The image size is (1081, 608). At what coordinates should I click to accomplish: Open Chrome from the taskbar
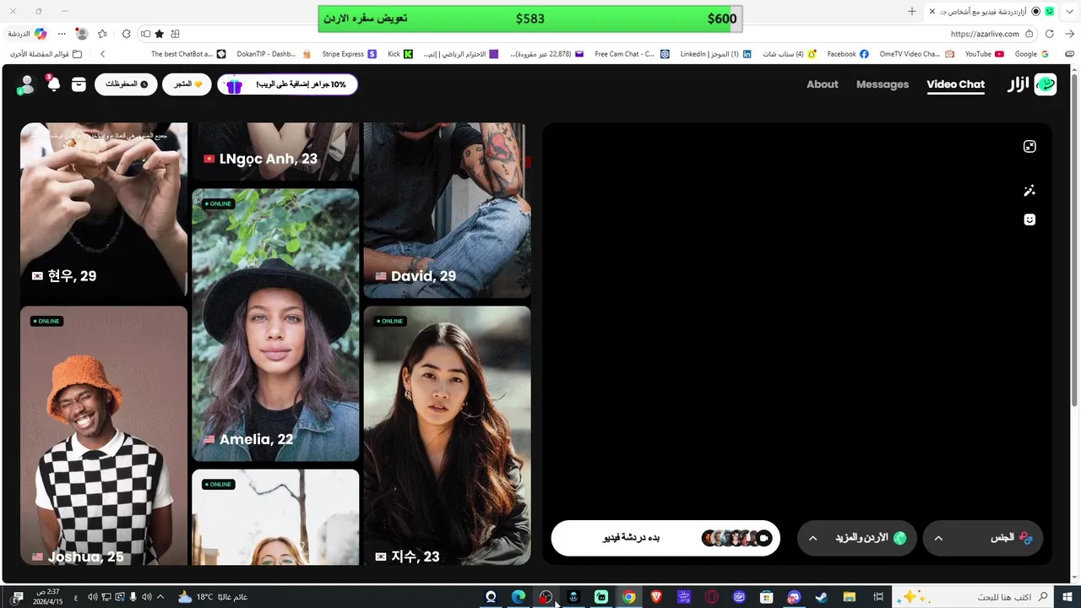pyautogui.click(x=629, y=597)
